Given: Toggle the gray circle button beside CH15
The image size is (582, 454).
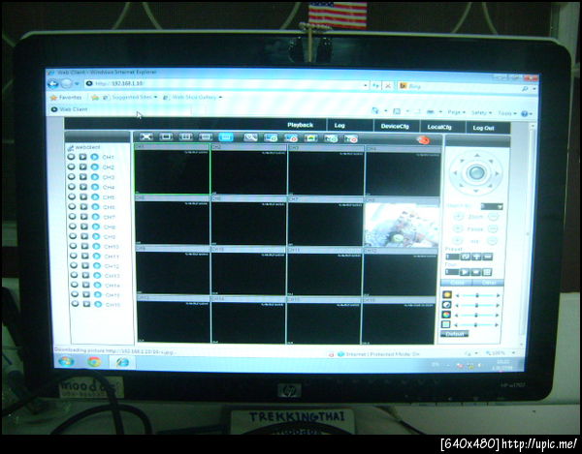Looking at the screenshot, I should [x=75, y=294].
